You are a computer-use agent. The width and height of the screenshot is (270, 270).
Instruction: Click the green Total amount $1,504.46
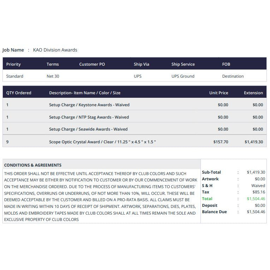coord(256,199)
